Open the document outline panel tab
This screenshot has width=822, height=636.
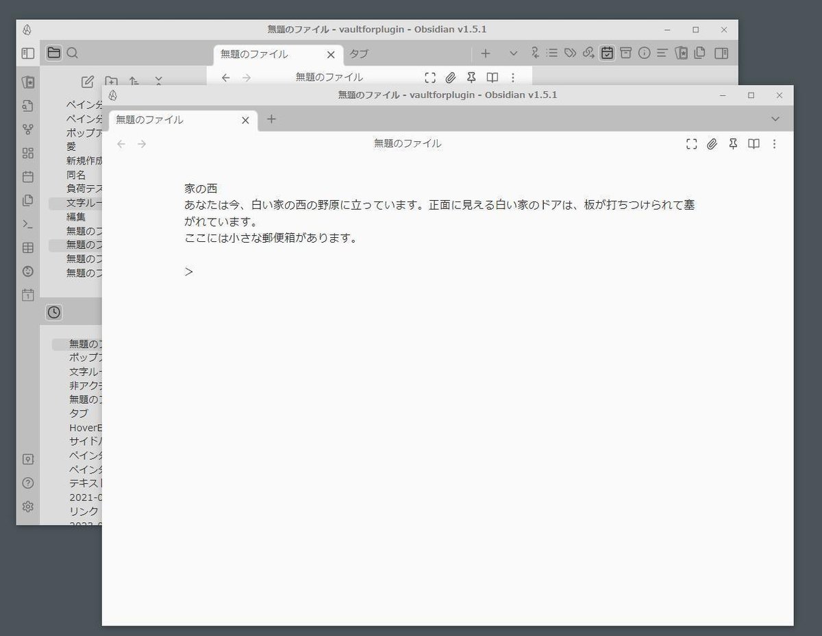pos(662,53)
